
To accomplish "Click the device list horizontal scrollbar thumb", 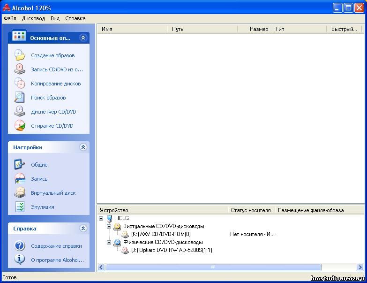I will (x=213, y=267).
